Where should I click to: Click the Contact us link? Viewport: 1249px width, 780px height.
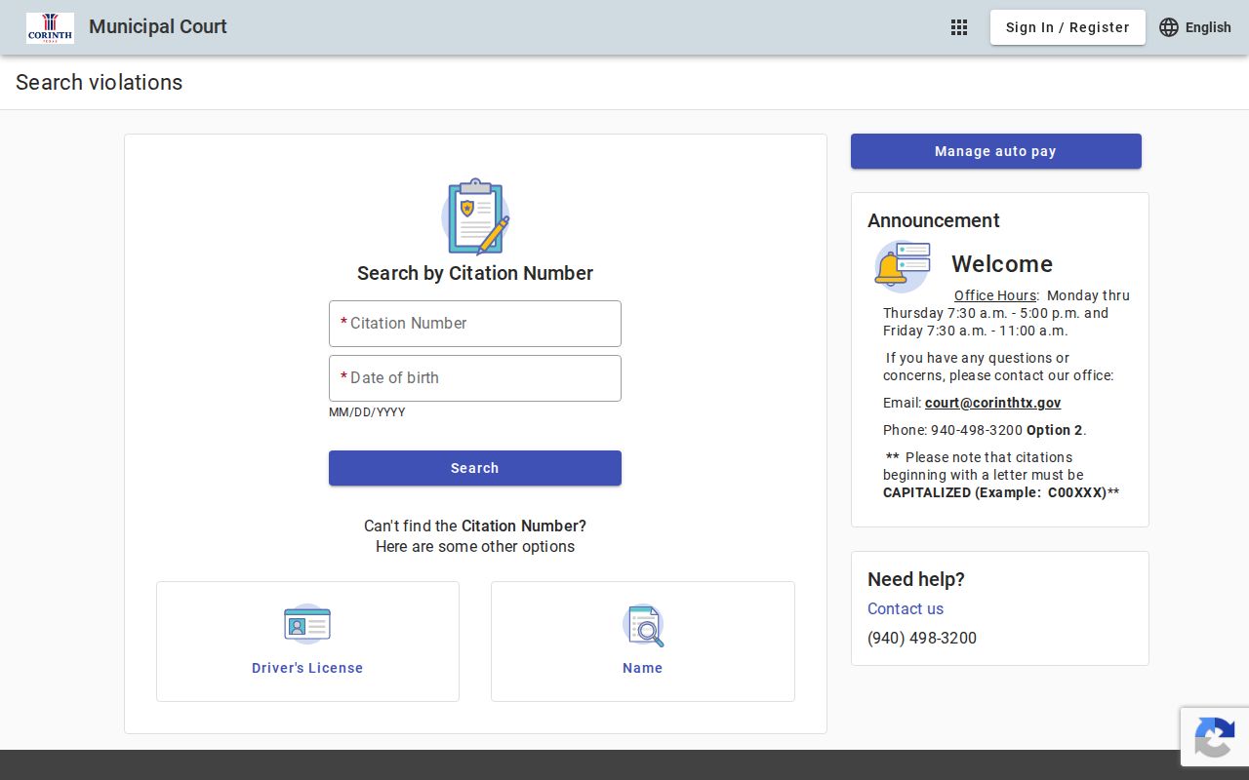coord(906,608)
